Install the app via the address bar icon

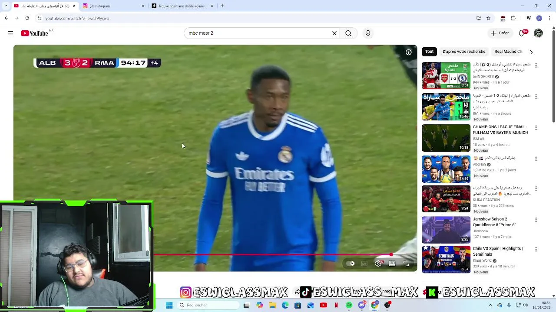click(x=479, y=18)
